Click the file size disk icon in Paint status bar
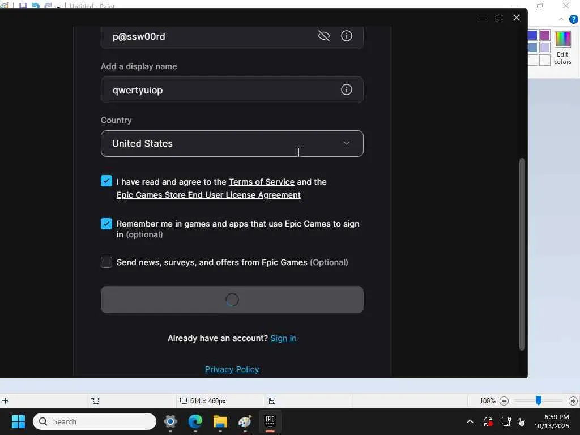This screenshot has width=580, height=435. pyautogui.click(x=272, y=400)
